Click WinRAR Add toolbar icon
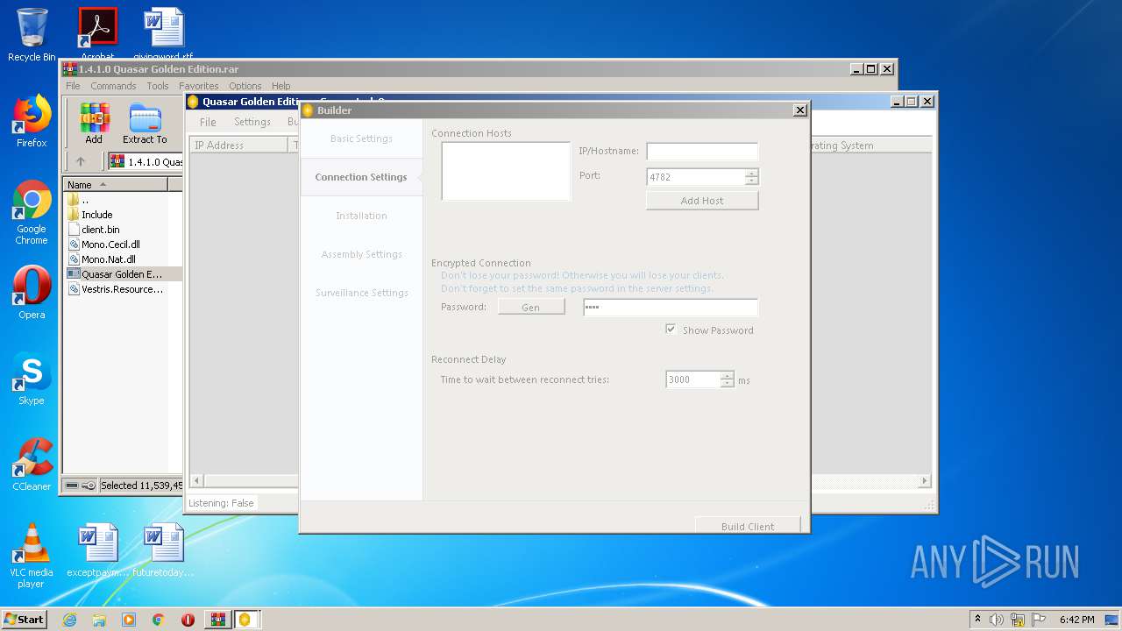The width and height of the screenshot is (1122, 631). 94,124
